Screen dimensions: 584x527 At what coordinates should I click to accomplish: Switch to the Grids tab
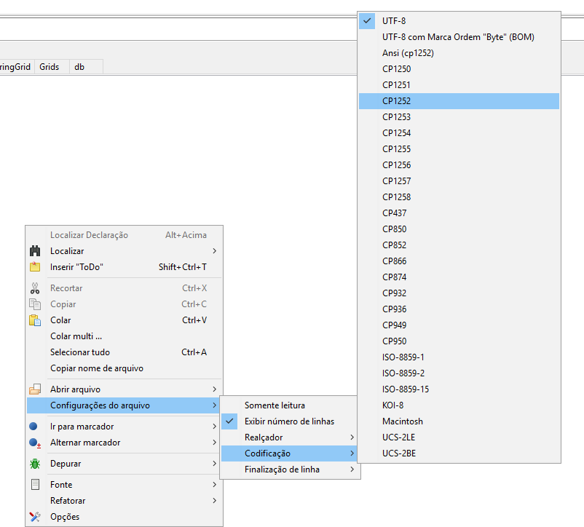click(52, 67)
